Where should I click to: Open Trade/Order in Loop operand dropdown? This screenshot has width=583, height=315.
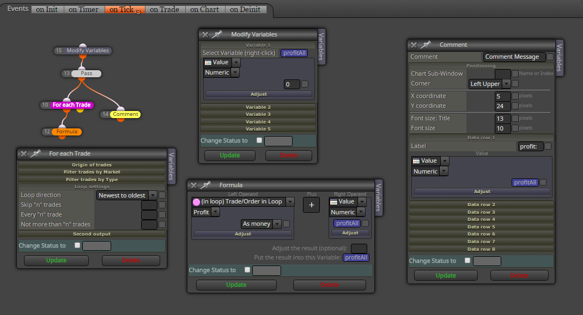click(x=243, y=202)
